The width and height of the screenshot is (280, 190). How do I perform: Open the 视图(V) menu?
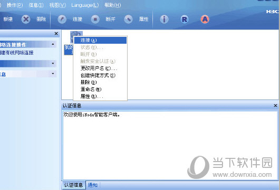click(57, 5)
